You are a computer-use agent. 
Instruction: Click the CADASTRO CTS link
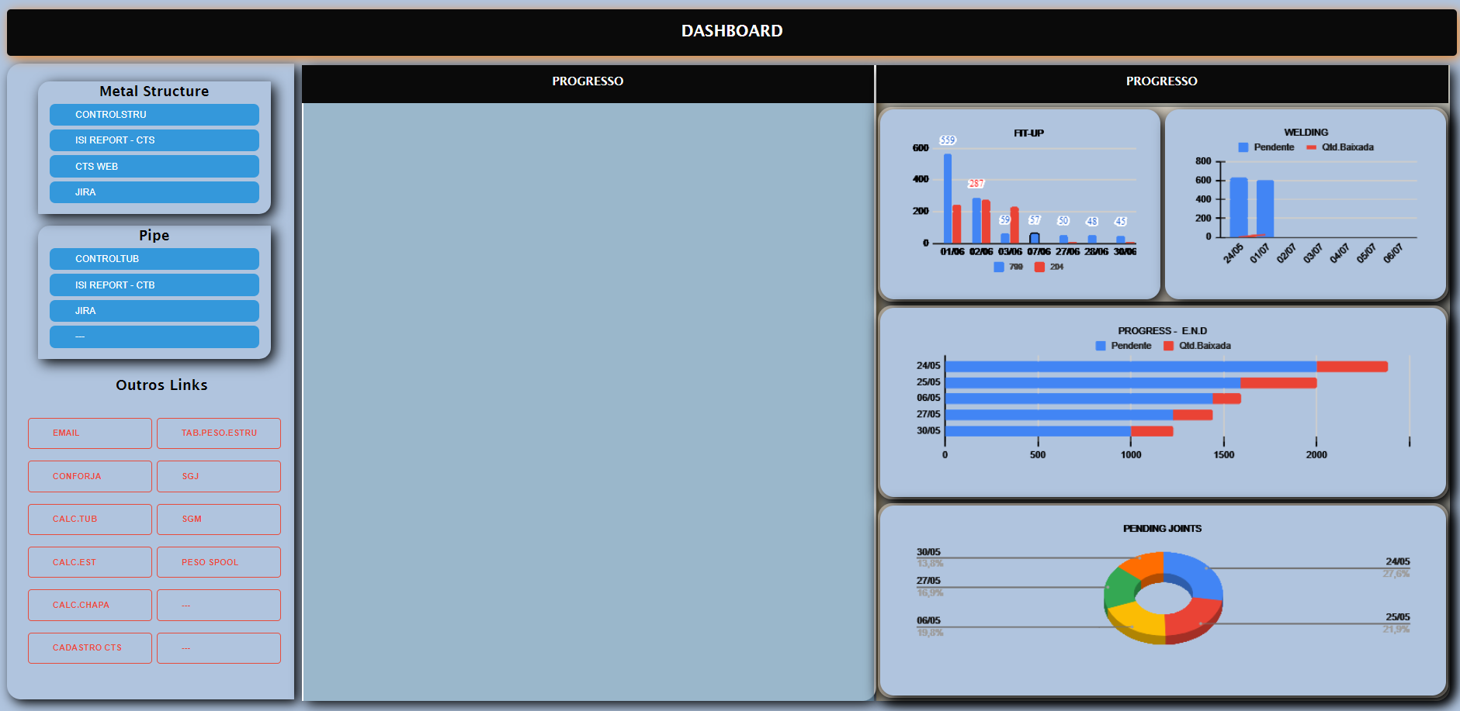pyautogui.click(x=90, y=648)
